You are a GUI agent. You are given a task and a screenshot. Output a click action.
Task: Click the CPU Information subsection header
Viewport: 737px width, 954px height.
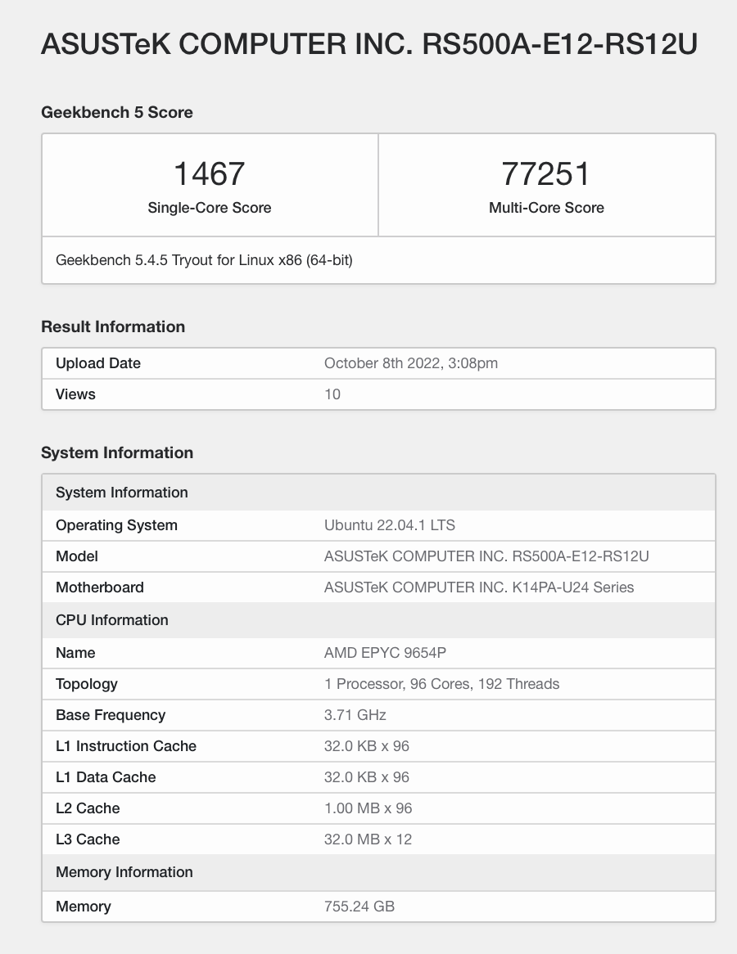click(x=111, y=619)
